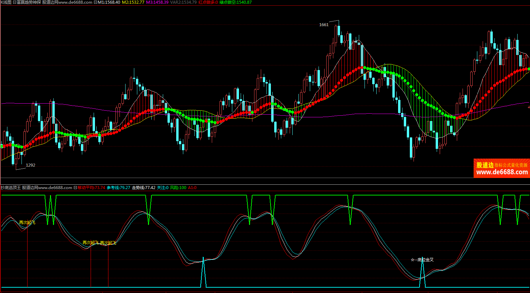Select the 移动平均:73.74 readout
530x293 pixels.
tap(91, 188)
